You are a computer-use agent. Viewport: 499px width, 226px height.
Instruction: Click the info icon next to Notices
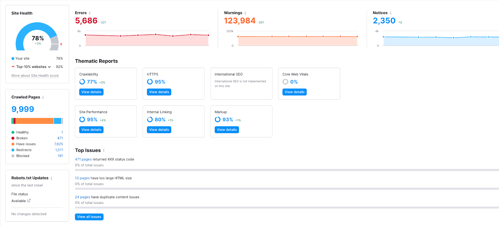click(390, 13)
